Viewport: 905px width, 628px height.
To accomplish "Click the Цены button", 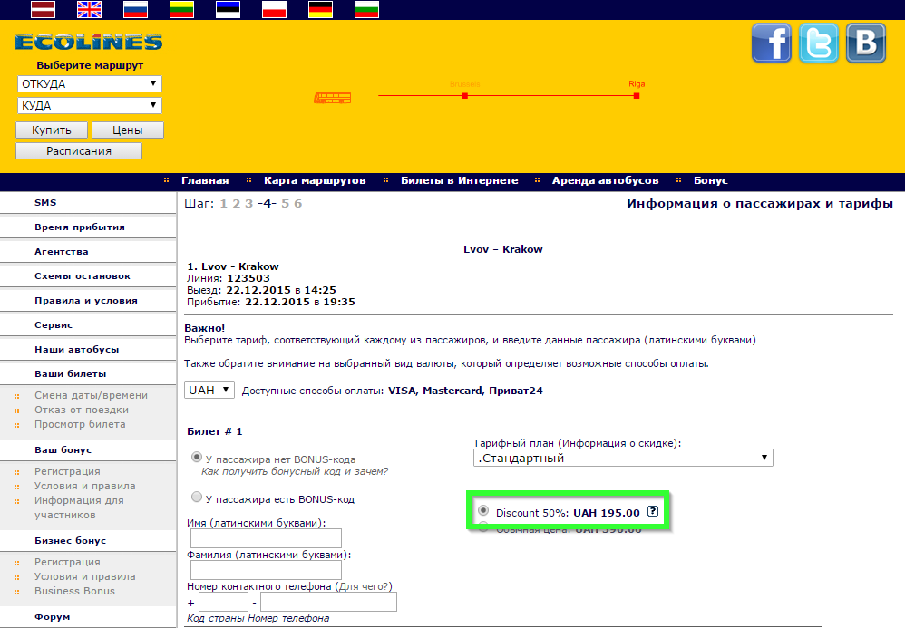I will [x=128, y=130].
